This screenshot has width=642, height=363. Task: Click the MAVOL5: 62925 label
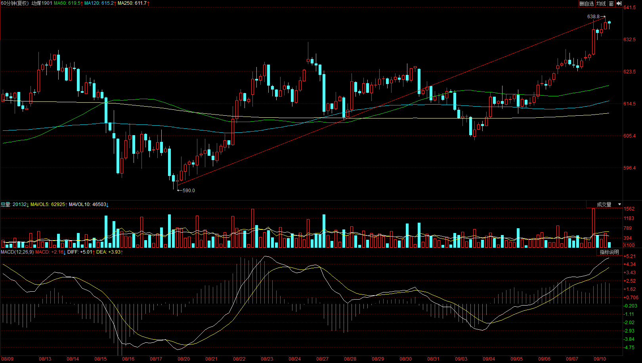(49, 204)
